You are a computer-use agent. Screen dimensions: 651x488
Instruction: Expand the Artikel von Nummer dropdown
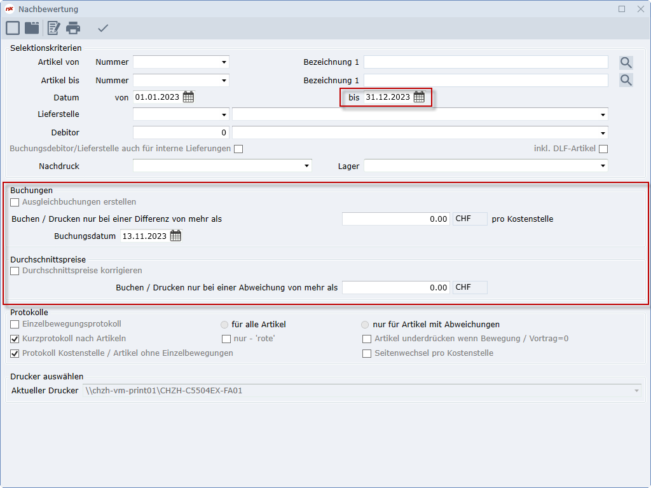click(224, 62)
